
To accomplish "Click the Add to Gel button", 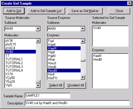I will 14,11.
